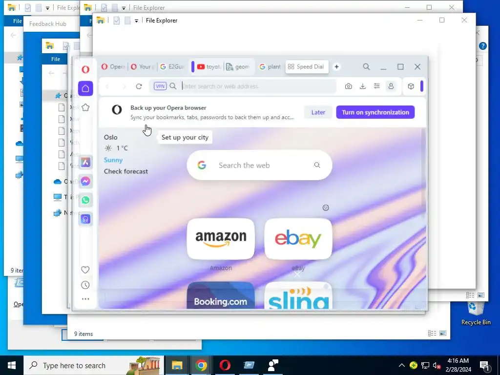Click the Opera logo menu button

coord(85,69)
